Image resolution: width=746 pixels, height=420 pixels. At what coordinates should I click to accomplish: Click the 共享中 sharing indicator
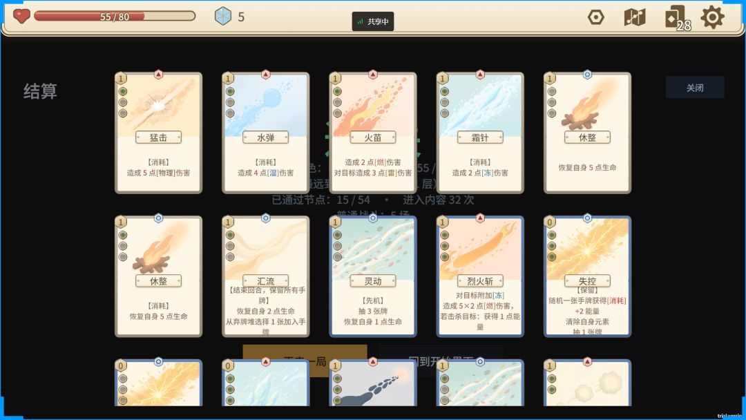(373, 21)
